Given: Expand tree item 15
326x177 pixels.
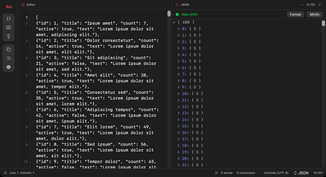Looking at the screenshot, I should 178,126.
